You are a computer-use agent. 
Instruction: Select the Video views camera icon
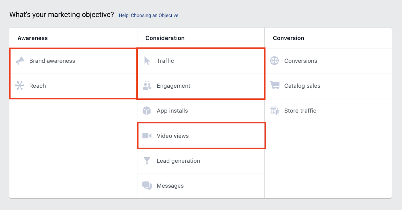pyautogui.click(x=147, y=136)
